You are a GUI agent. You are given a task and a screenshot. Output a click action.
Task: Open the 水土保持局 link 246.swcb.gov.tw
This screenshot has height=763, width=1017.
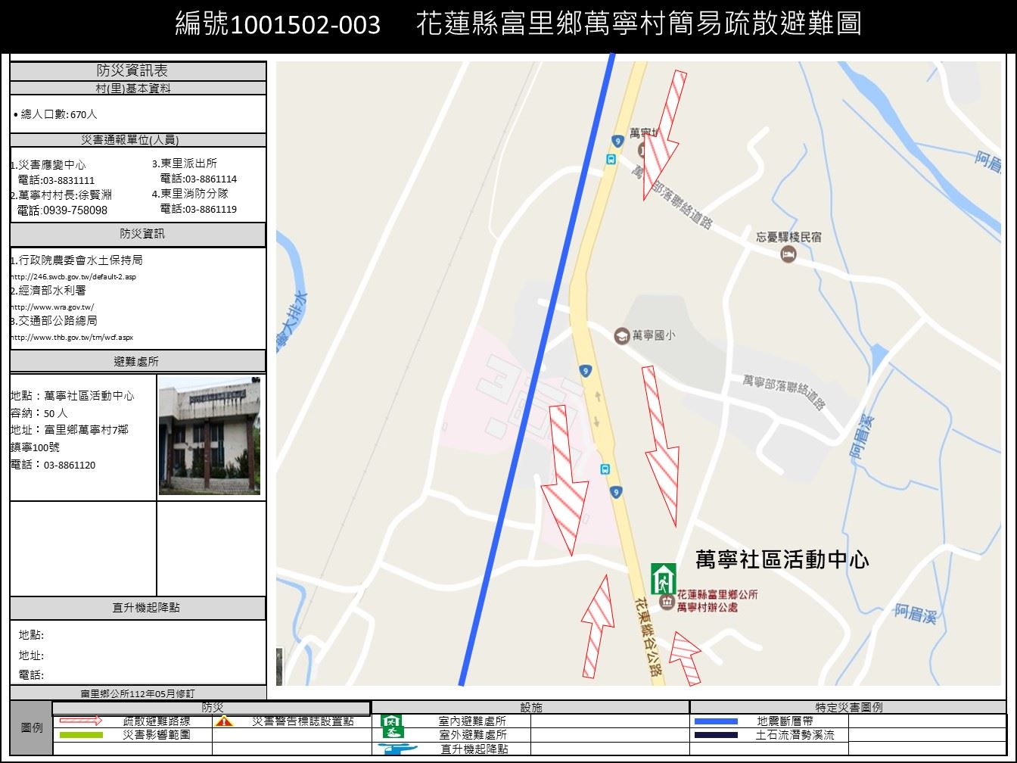tap(73, 276)
